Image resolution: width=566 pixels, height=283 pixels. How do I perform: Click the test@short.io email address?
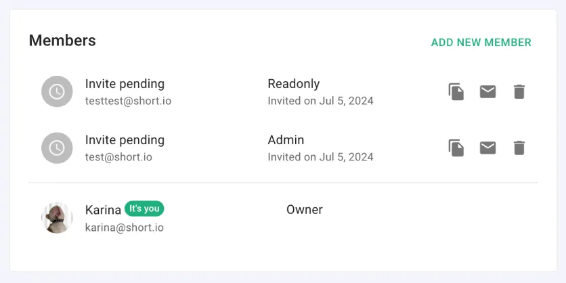(x=118, y=157)
